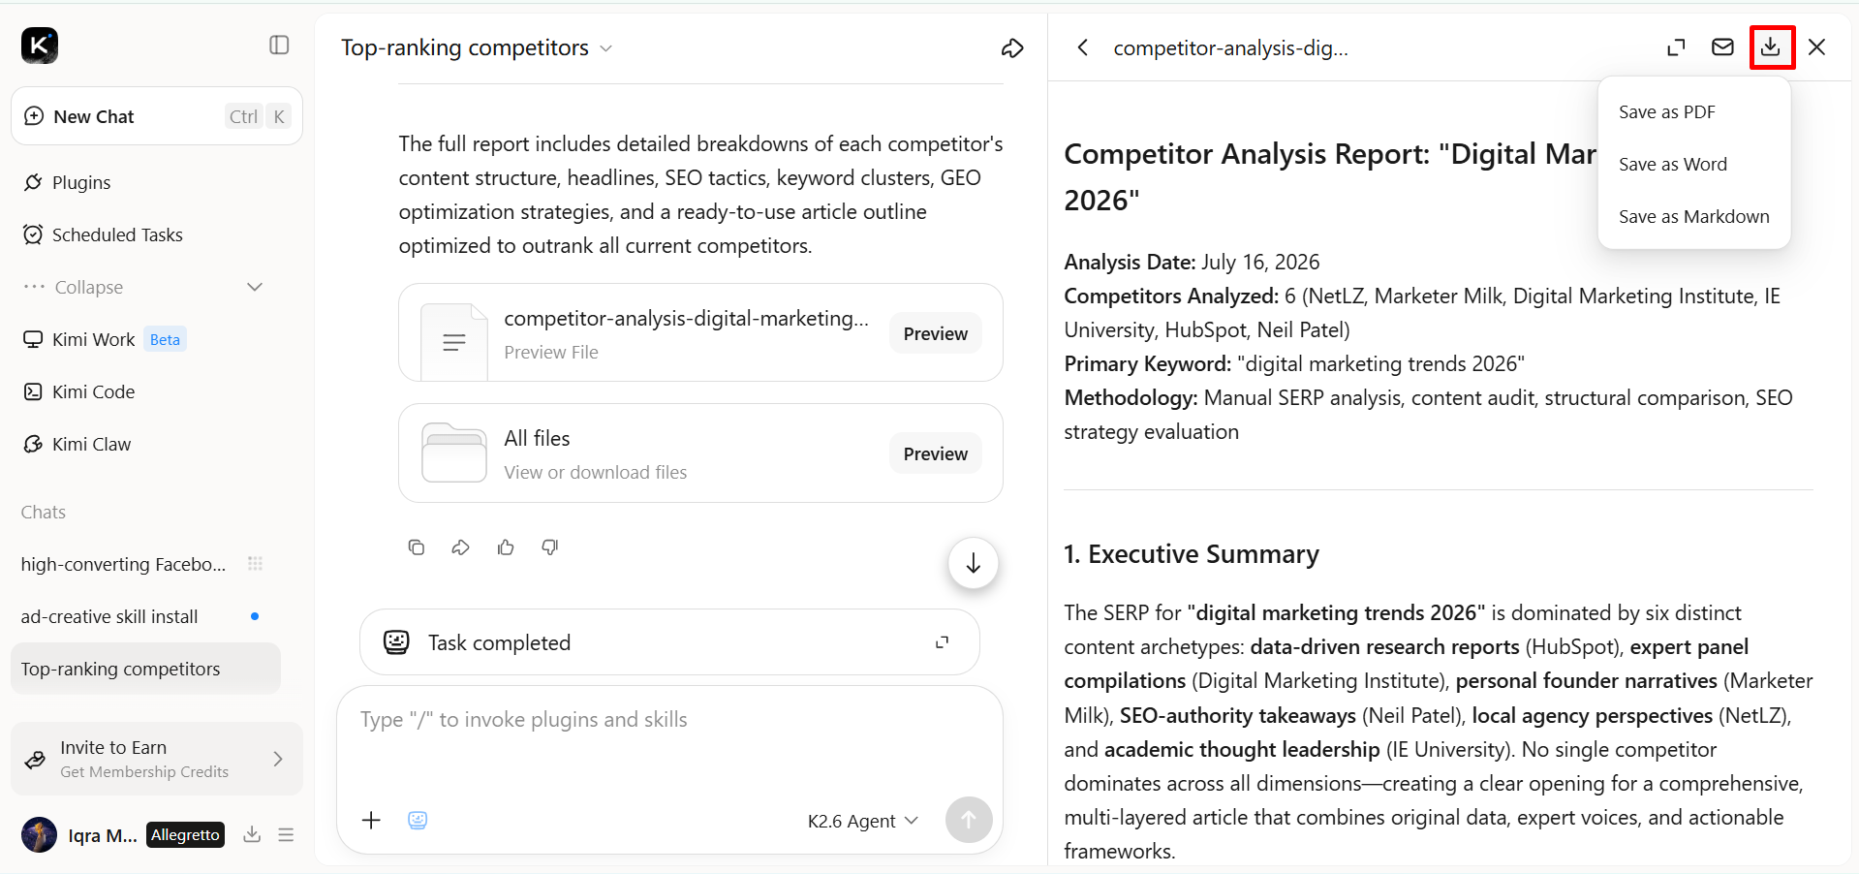Click the blue agent icon in input
This screenshot has width=1859, height=874.
pyautogui.click(x=418, y=821)
